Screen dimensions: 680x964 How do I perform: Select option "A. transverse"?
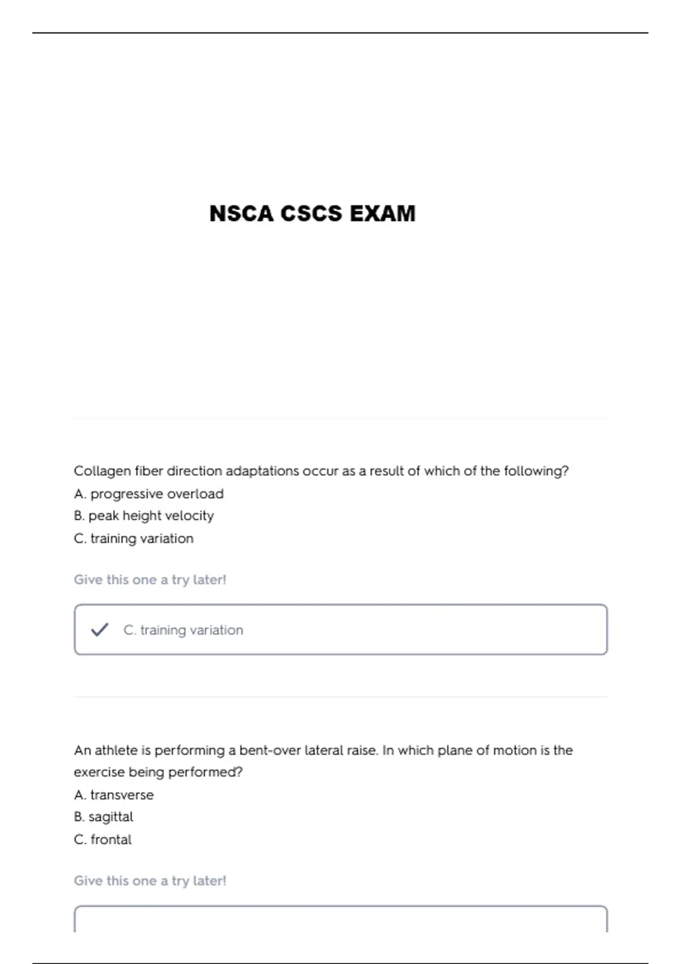click(113, 794)
